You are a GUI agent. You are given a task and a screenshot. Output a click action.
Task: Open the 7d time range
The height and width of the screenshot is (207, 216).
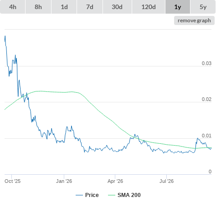point(90,7)
